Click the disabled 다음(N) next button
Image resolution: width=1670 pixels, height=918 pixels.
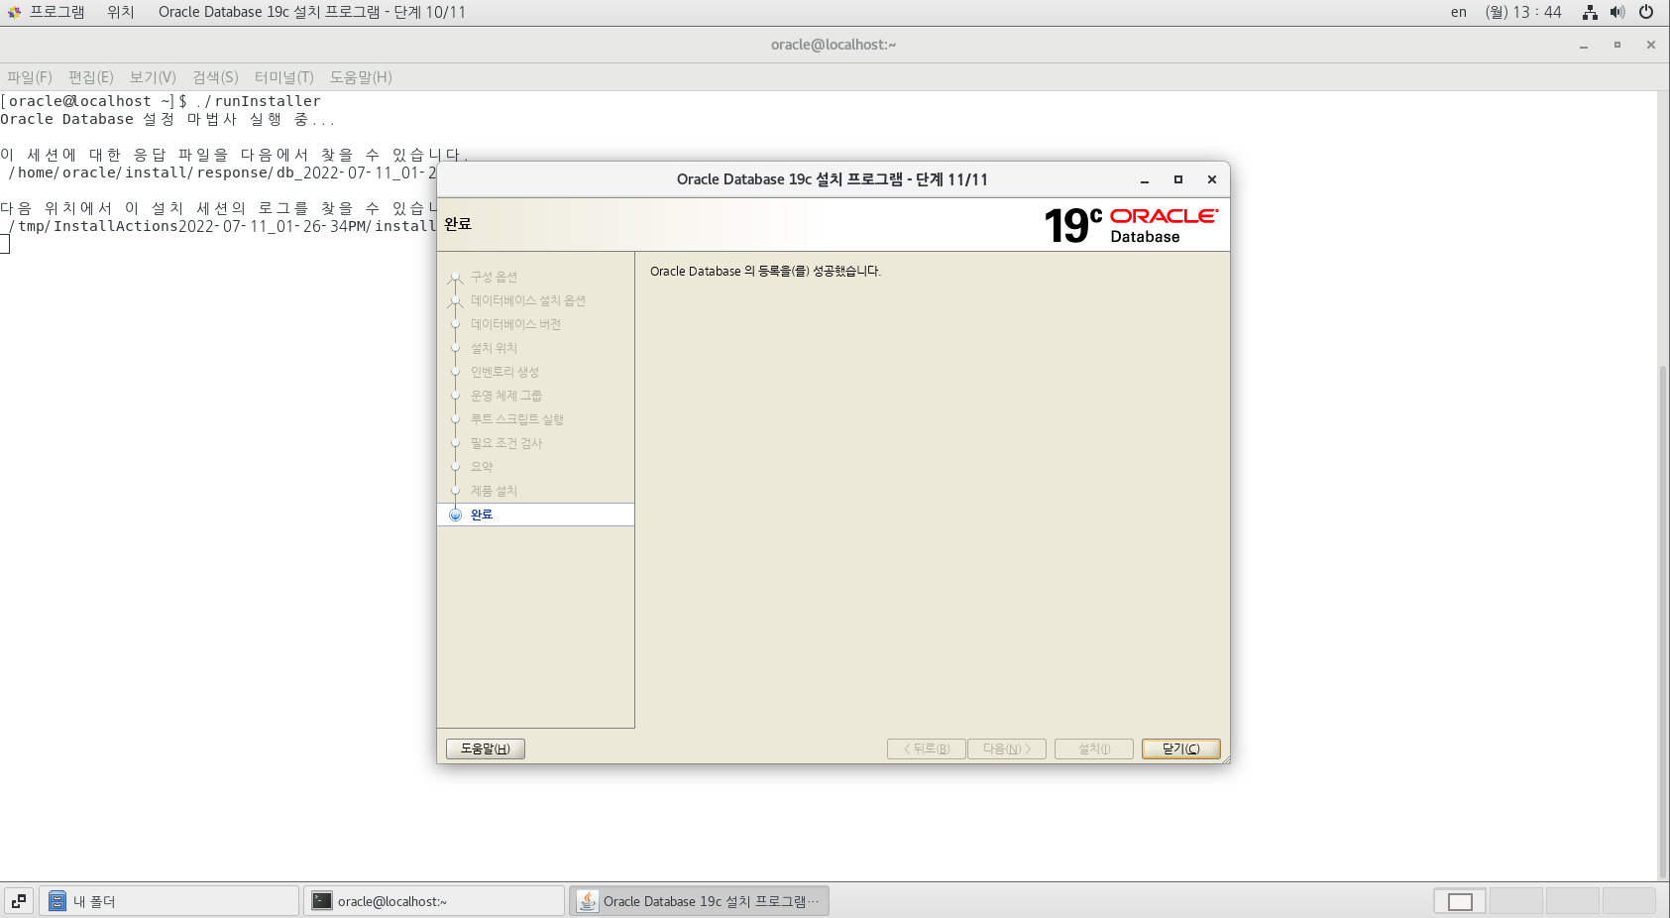[x=1007, y=748]
